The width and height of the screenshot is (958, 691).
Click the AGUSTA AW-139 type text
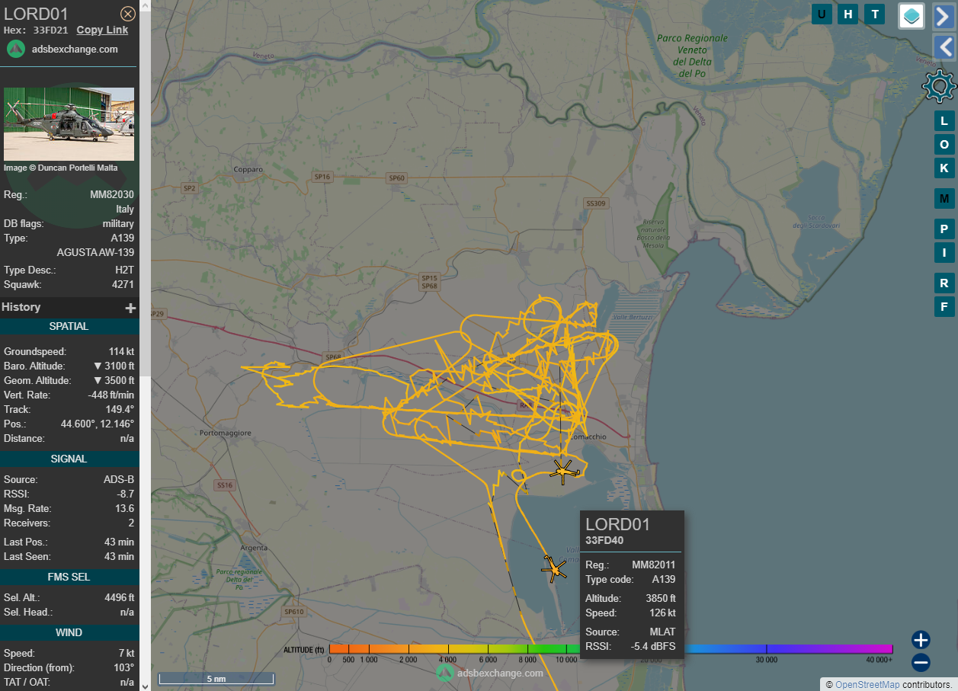pos(95,252)
